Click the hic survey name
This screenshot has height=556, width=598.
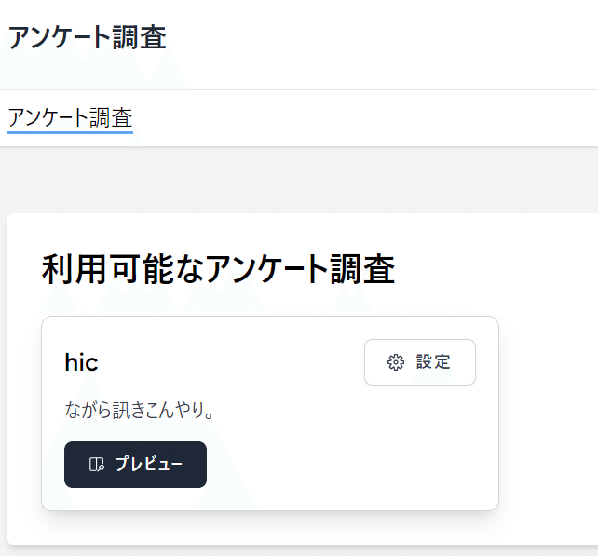click(81, 362)
